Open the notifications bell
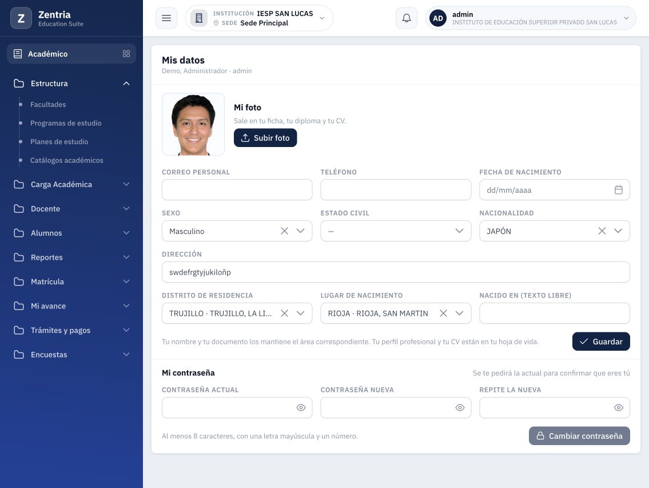Viewport: 649px width, 488px height. [x=407, y=18]
